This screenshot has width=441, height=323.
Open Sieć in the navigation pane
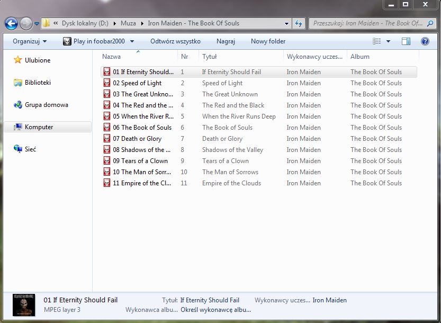pyautogui.click(x=30, y=149)
